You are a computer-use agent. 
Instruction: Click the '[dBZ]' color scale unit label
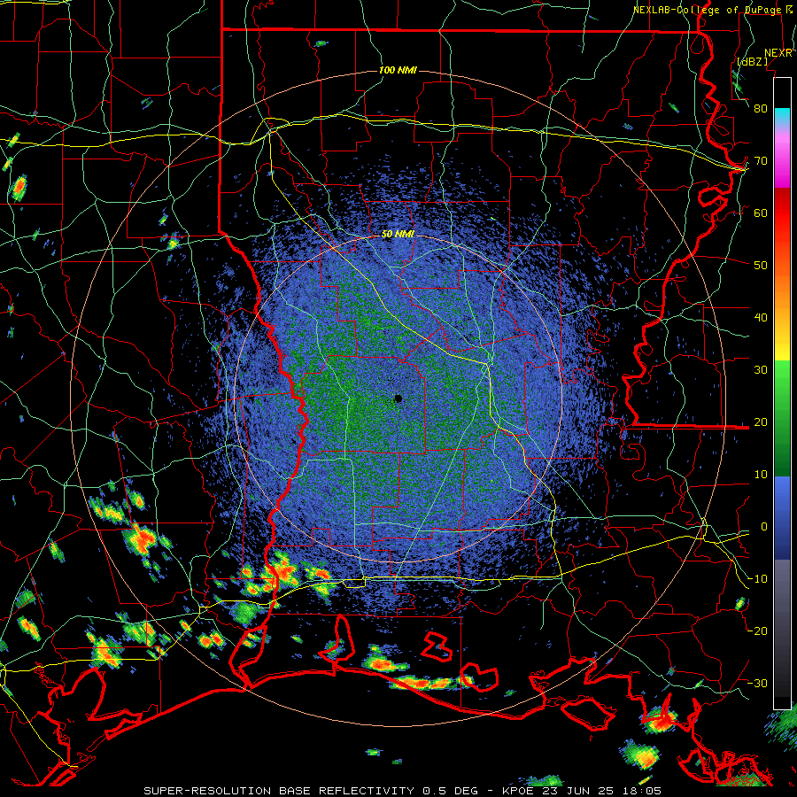[753, 61]
